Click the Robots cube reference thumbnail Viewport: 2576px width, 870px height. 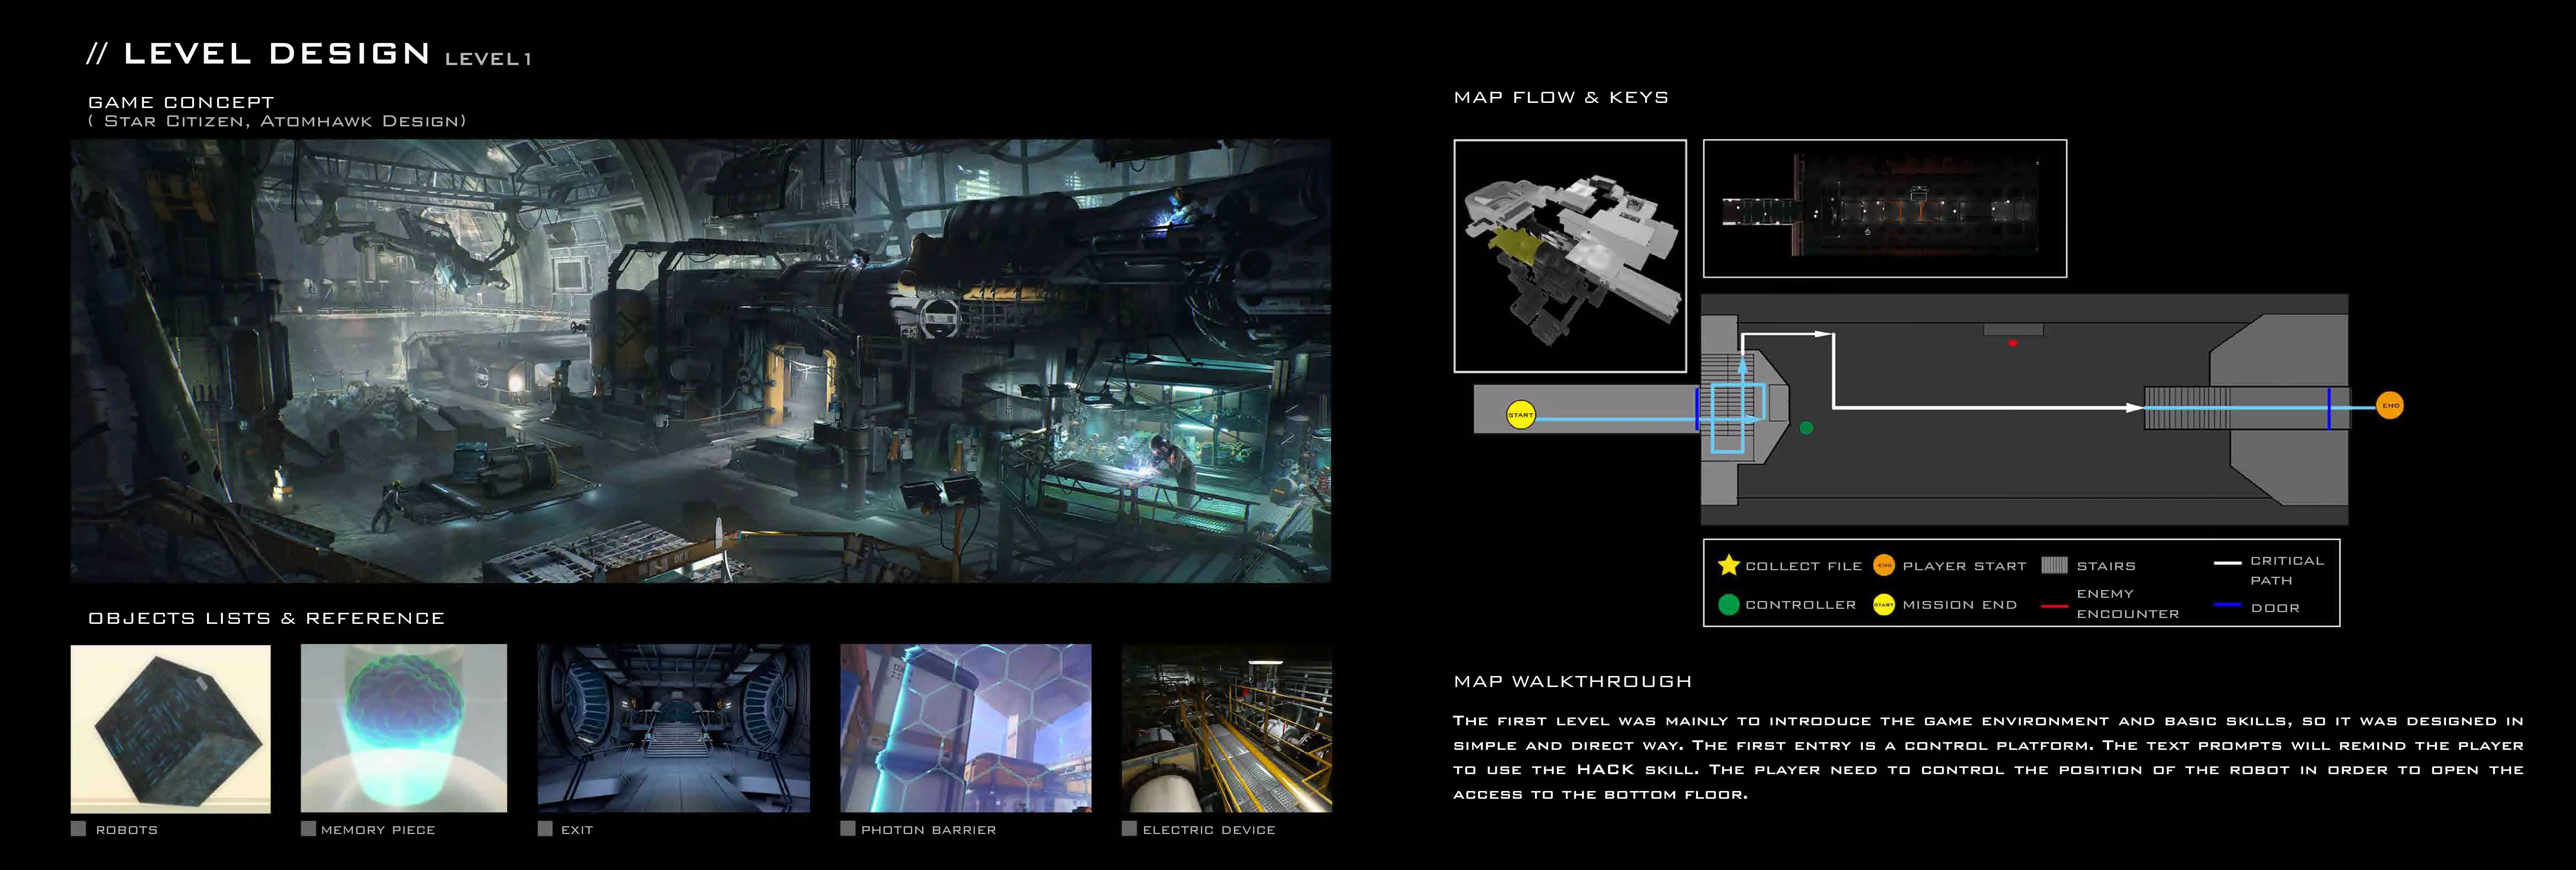click(x=170, y=728)
